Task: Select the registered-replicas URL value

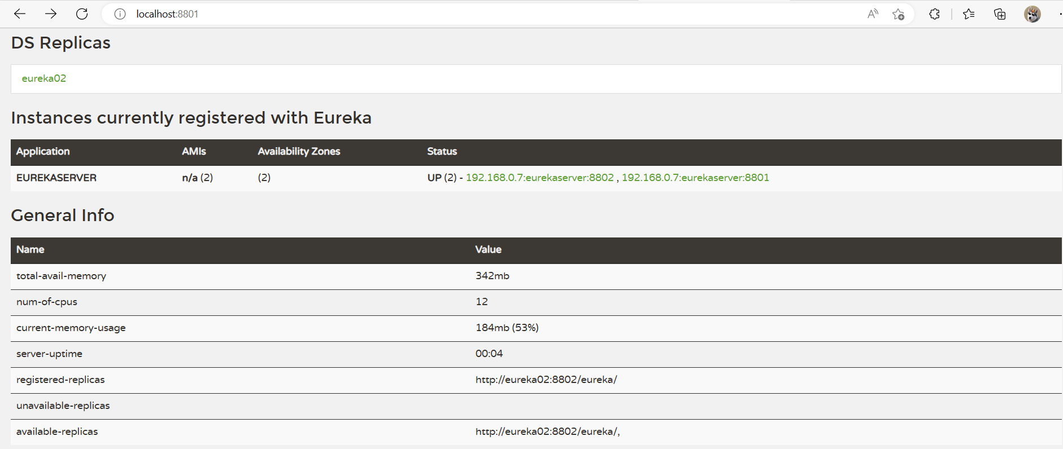Action: point(546,380)
